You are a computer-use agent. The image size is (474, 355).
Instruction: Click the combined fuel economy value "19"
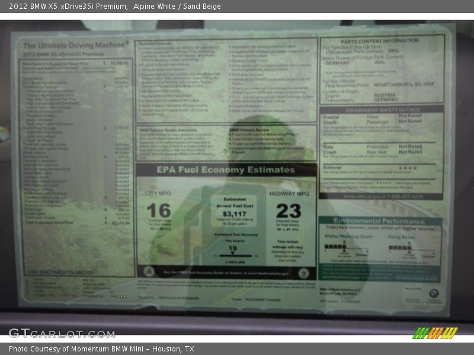tap(232, 248)
